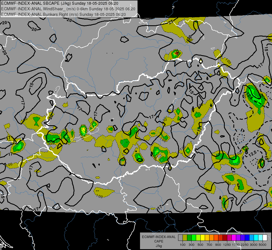Click the '900' legend tick label
This screenshot has height=250, width=272.
pyautogui.click(x=218, y=245)
